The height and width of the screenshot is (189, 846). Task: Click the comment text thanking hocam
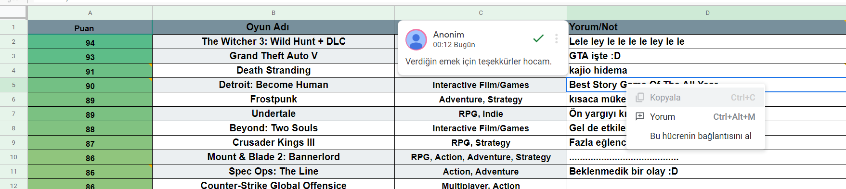(478, 62)
